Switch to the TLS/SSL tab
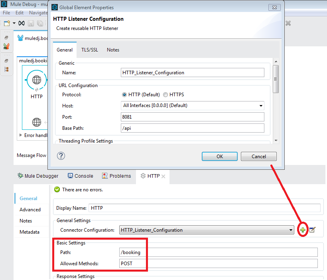 [89, 50]
